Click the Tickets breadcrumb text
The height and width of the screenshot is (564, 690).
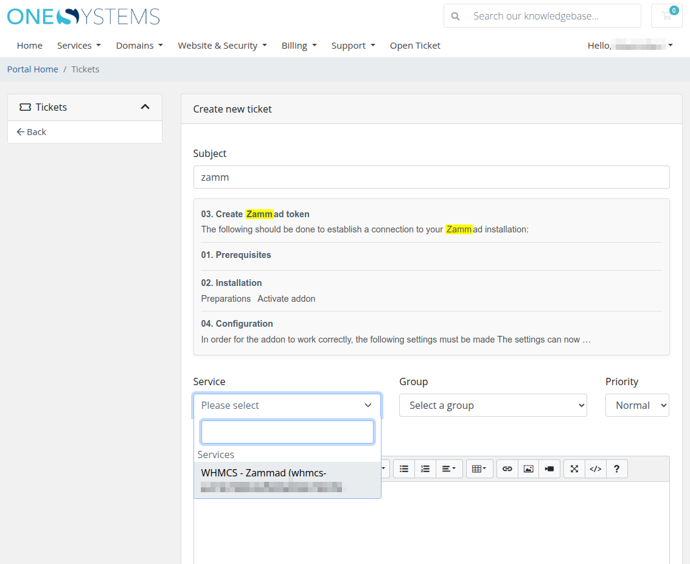coord(85,69)
